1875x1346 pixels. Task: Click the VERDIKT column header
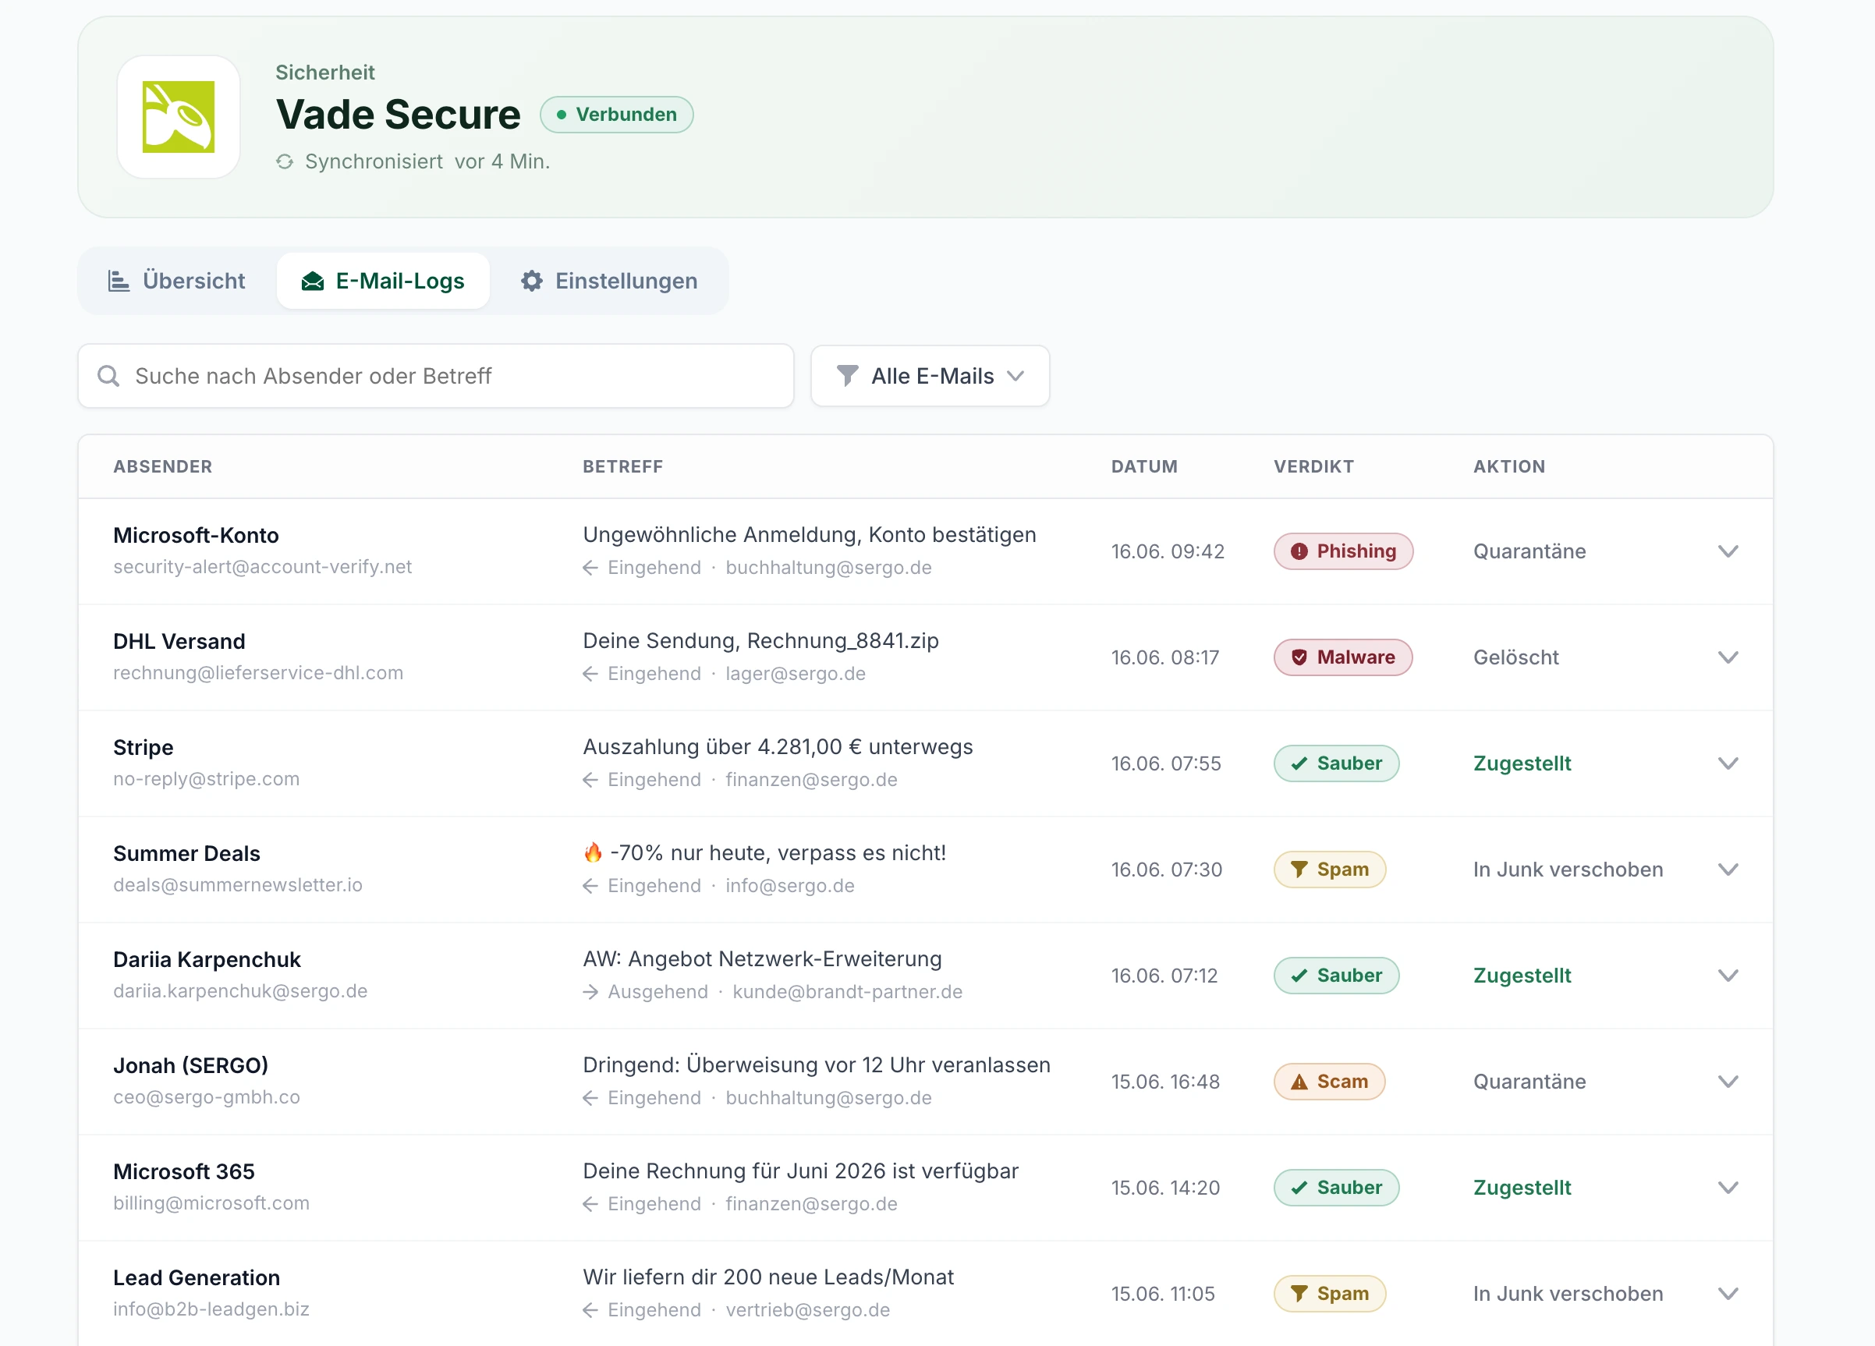[x=1313, y=466]
